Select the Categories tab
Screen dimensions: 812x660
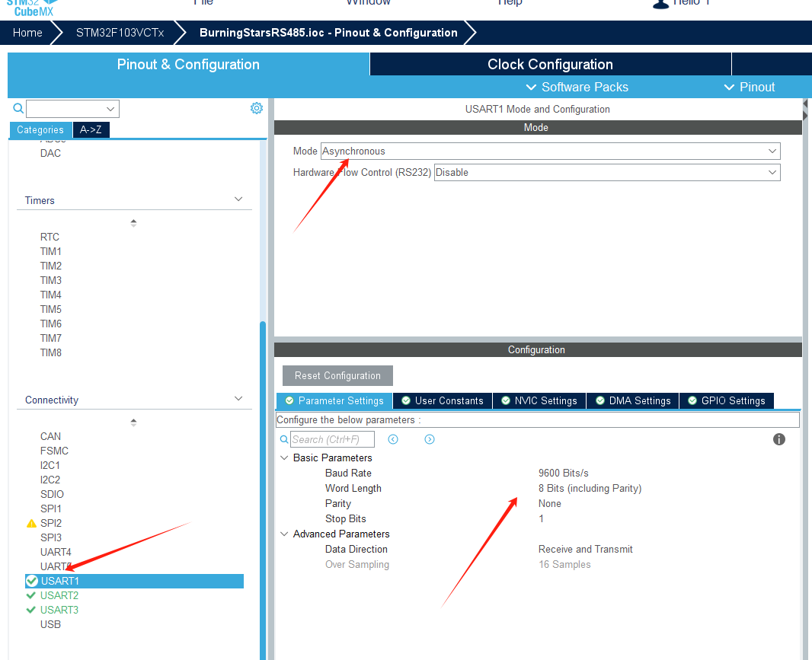point(40,130)
